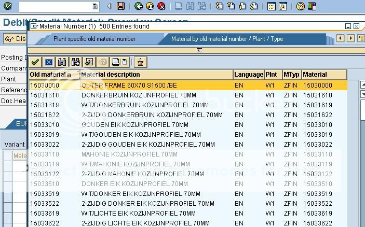Click the yellow Exit arrow icon
Image resolution: width=365 pixels, height=227 pixels.
(x=150, y=6)
